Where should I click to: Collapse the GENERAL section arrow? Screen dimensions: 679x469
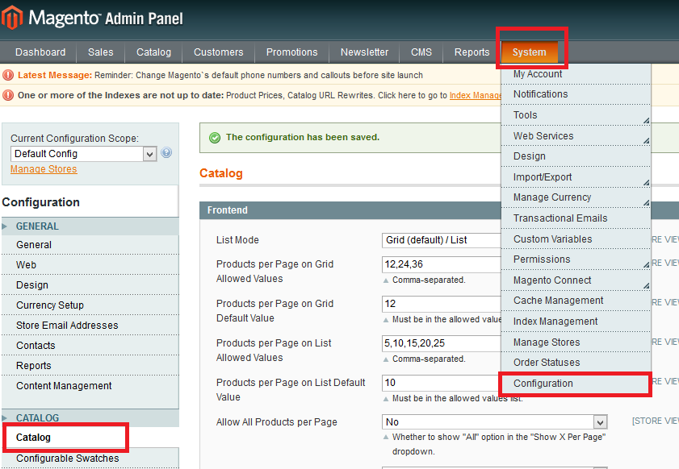(4, 226)
